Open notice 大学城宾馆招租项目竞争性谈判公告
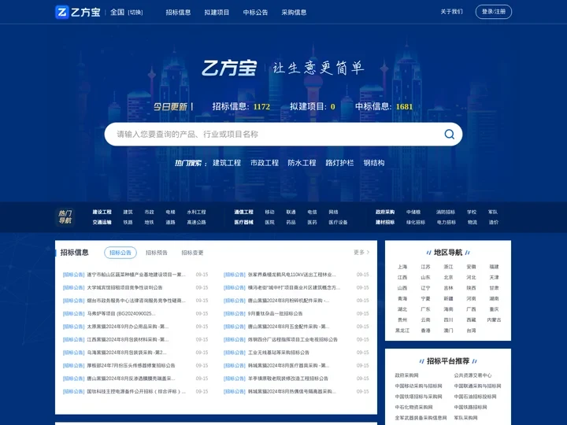 point(124,288)
